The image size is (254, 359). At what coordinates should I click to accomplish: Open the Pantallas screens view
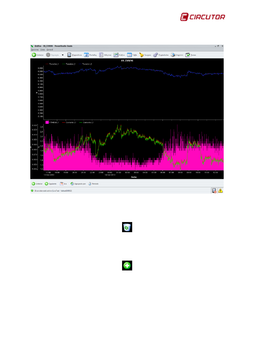[x=86, y=55]
